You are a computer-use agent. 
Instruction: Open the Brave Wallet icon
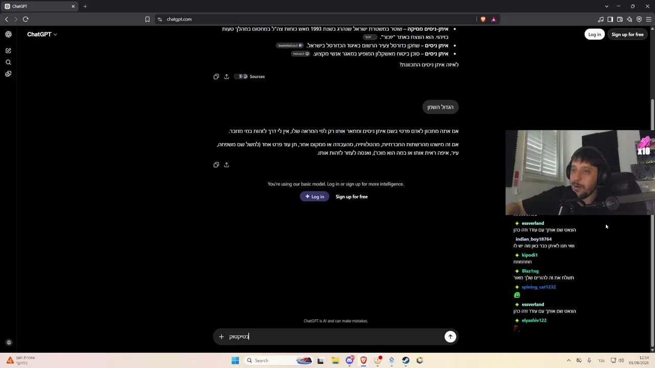tap(620, 19)
